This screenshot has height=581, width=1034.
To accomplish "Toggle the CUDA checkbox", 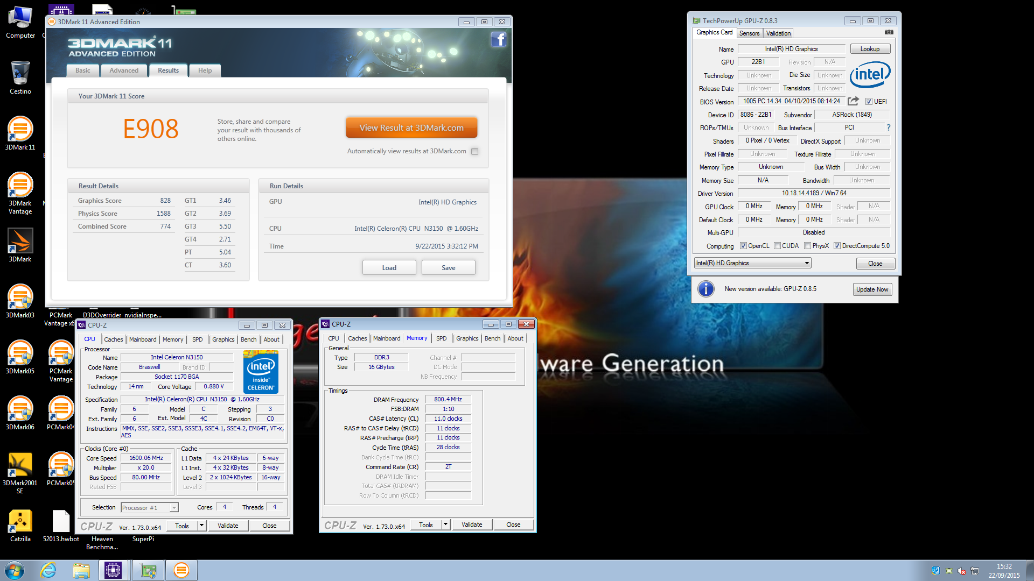I will click(777, 246).
